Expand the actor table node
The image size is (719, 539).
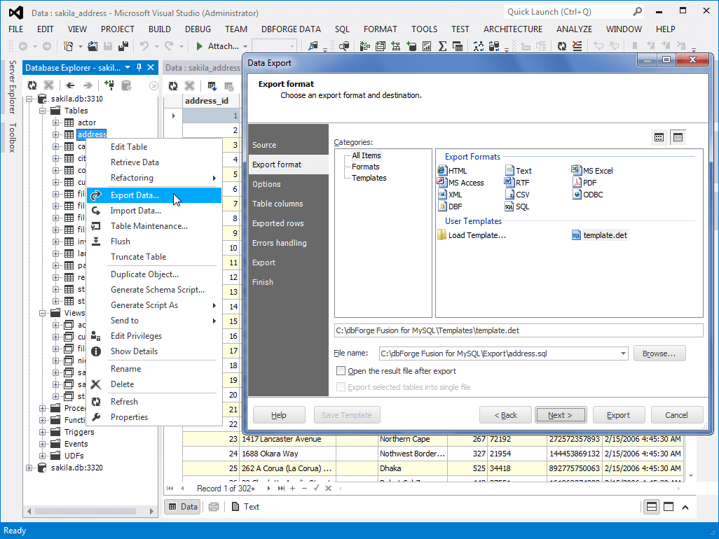pos(55,122)
